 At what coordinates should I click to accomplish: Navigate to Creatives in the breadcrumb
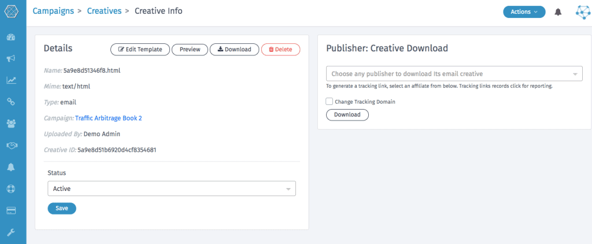click(104, 11)
